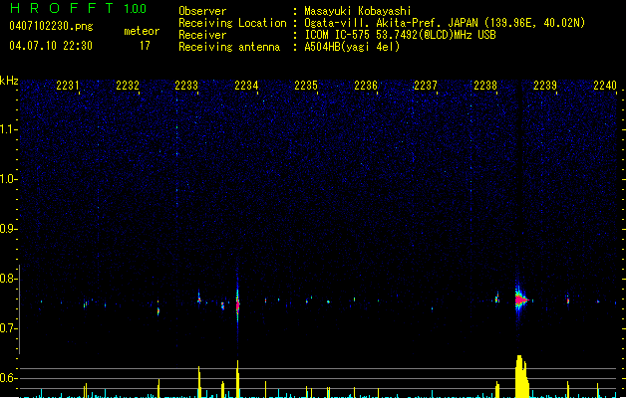Image resolution: width=627 pixels, height=398 pixels.
Task: Click the 2233 time marker
Action: tap(186, 86)
